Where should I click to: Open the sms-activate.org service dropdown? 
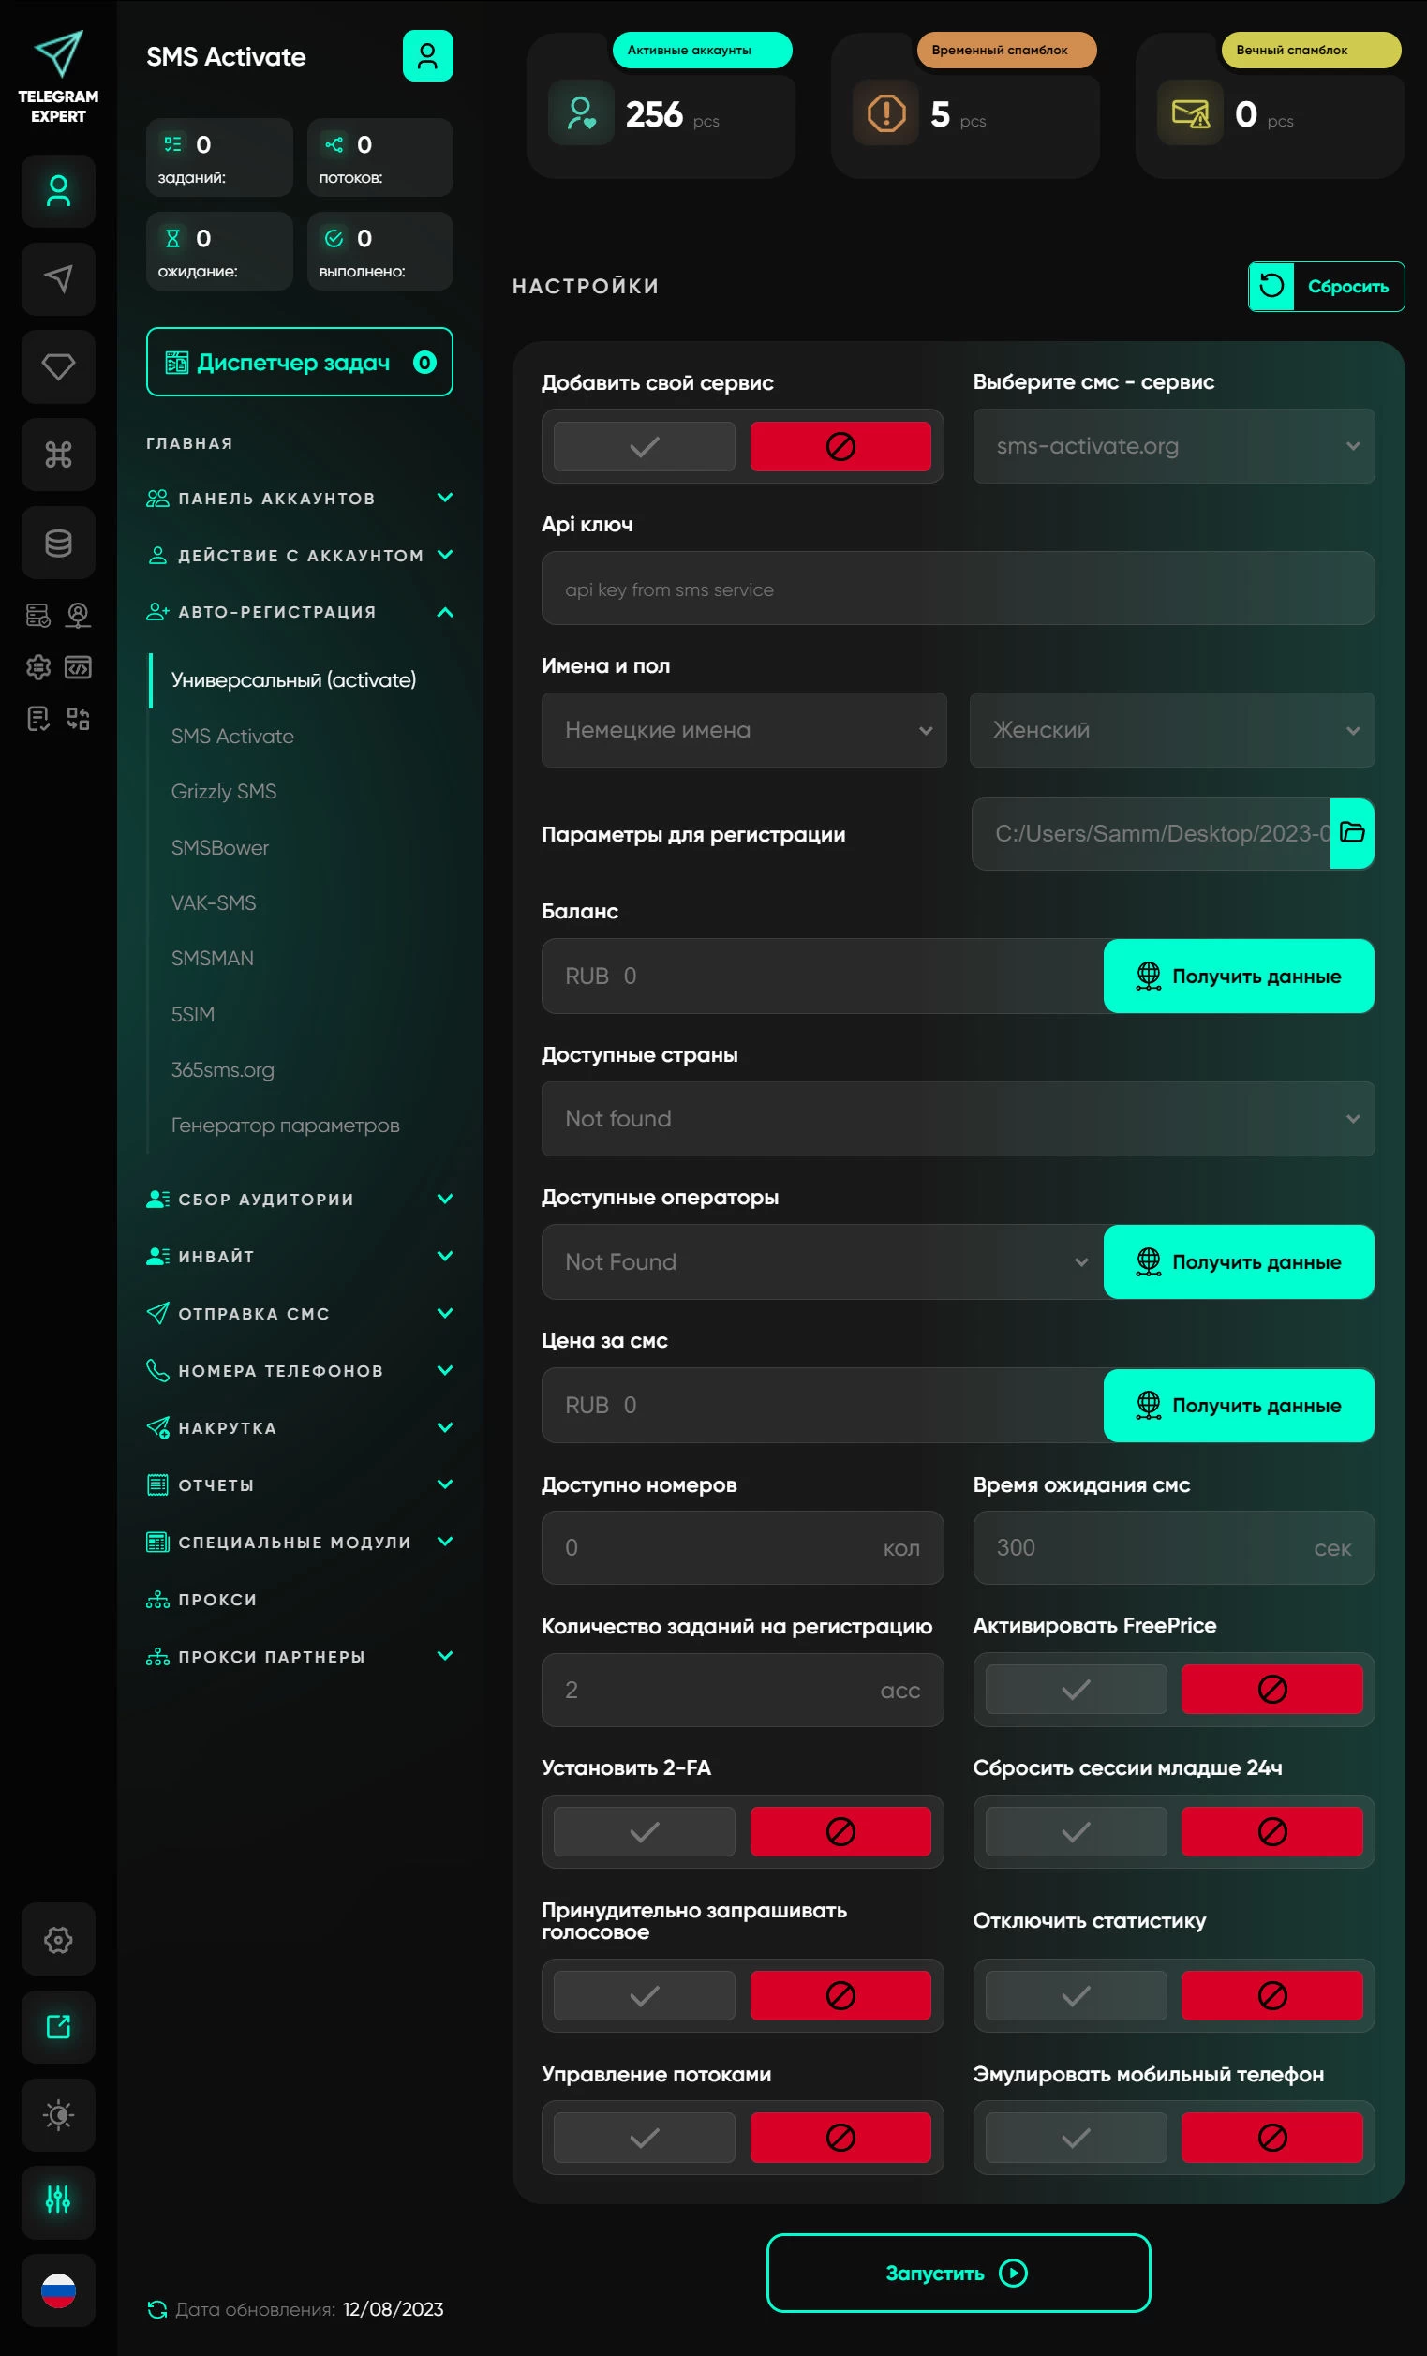coord(1174,446)
